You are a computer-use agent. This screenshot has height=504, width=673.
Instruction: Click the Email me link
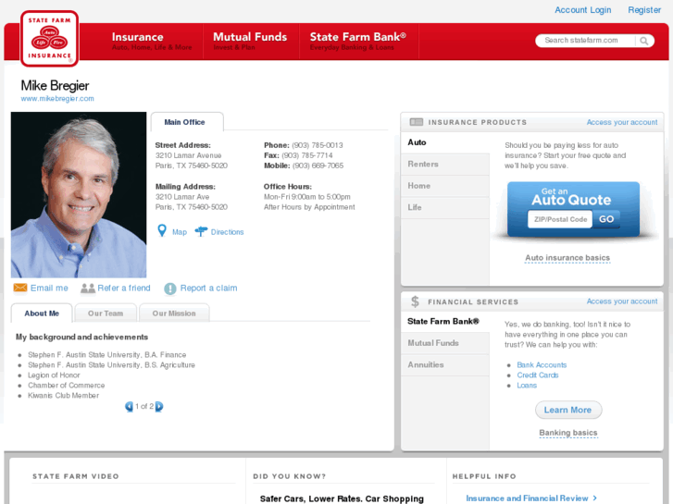tap(49, 288)
